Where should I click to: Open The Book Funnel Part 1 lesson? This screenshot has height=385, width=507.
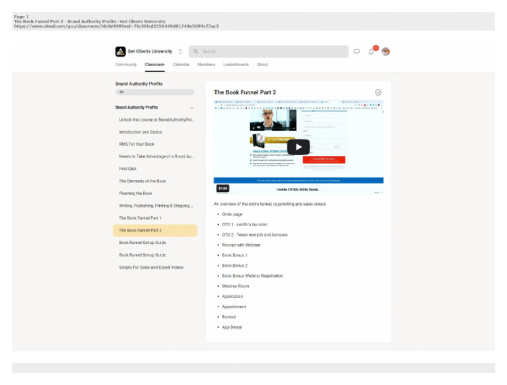point(155,218)
